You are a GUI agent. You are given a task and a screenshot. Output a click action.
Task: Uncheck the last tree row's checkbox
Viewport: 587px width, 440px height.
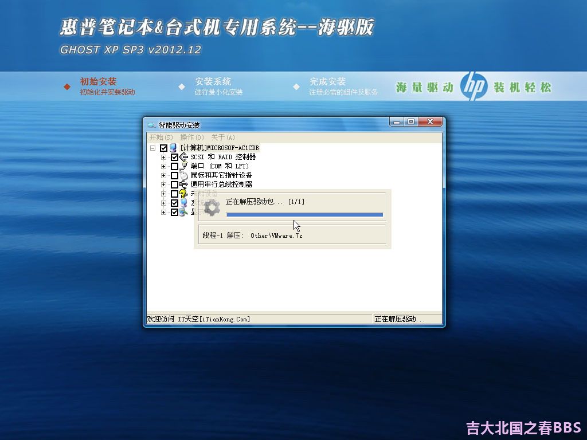click(x=174, y=212)
